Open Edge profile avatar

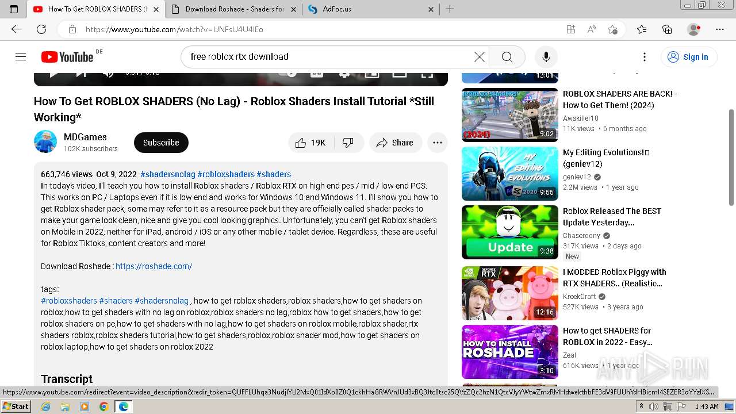(x=694, y=29)
